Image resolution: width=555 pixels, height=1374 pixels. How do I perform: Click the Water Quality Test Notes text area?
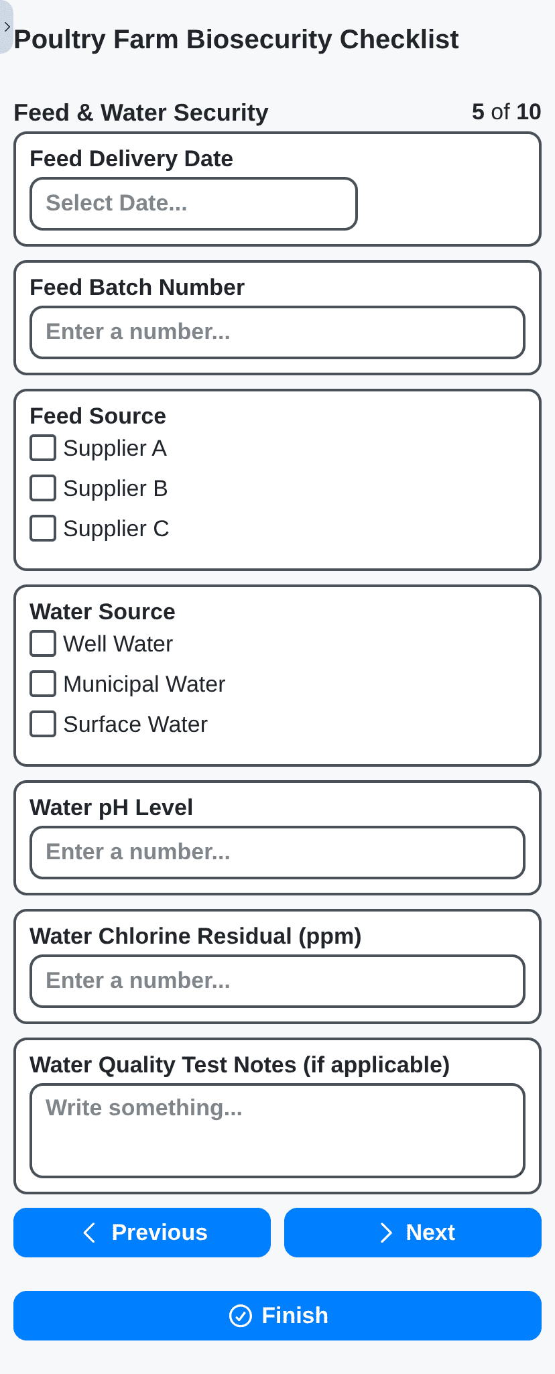(277, 1130)
